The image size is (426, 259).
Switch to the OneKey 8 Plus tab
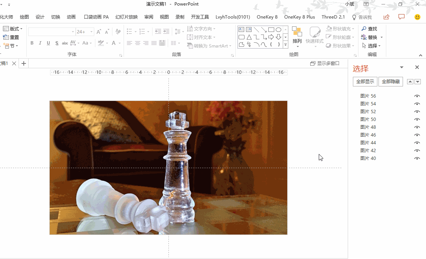[299, 17]
